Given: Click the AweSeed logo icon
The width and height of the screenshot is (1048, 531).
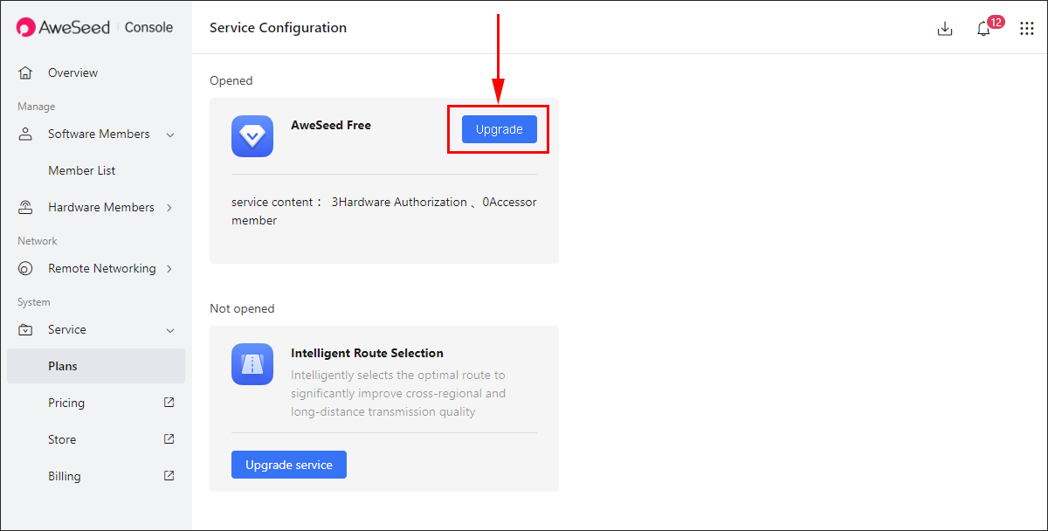Looking at the screenshot, I should tap(26, 27).
